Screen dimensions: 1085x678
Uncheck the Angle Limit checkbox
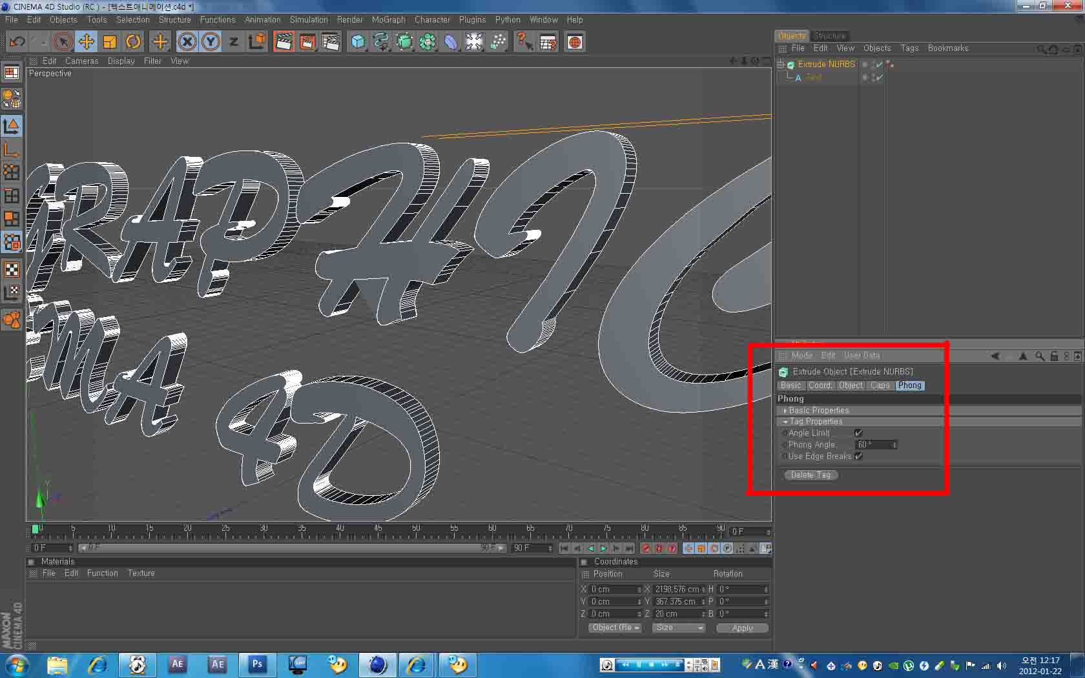point(858,433)
